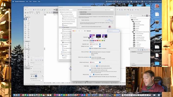Viewport: 173px width, 97px height.
Task: Open the Apply Scheme dropdown
Action: tap(109, 10)
